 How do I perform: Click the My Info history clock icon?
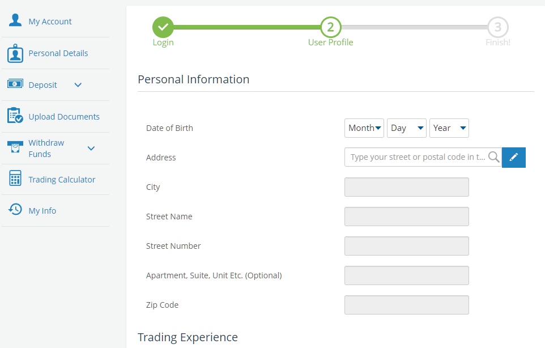[x=15, y=209]
